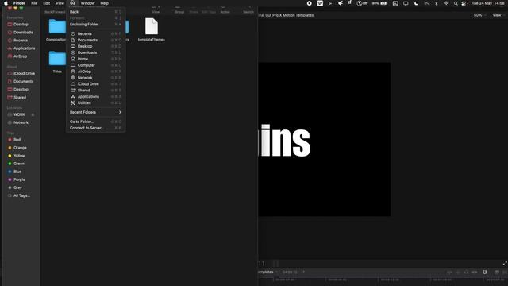
Task: Open Desktop in Finder sidebar Favourites
Action: (21, 25)
